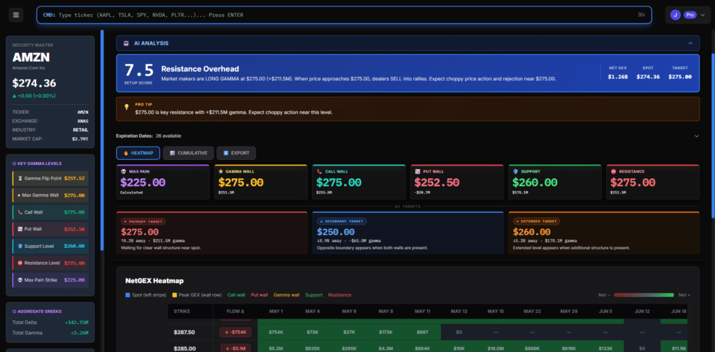Click the Primary Target badge

[x=143, y=221]
